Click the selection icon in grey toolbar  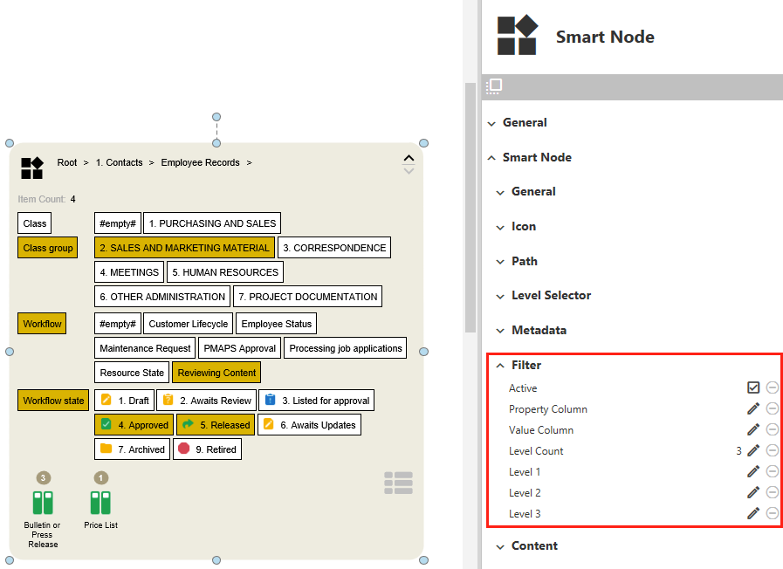pos(494,86)
